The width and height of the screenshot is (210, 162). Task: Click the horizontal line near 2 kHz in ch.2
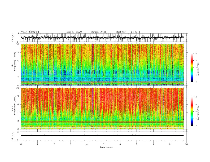(x=102, y=121)
